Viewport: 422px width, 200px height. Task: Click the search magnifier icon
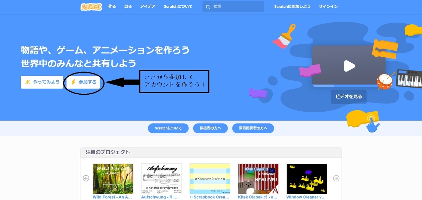208,7
